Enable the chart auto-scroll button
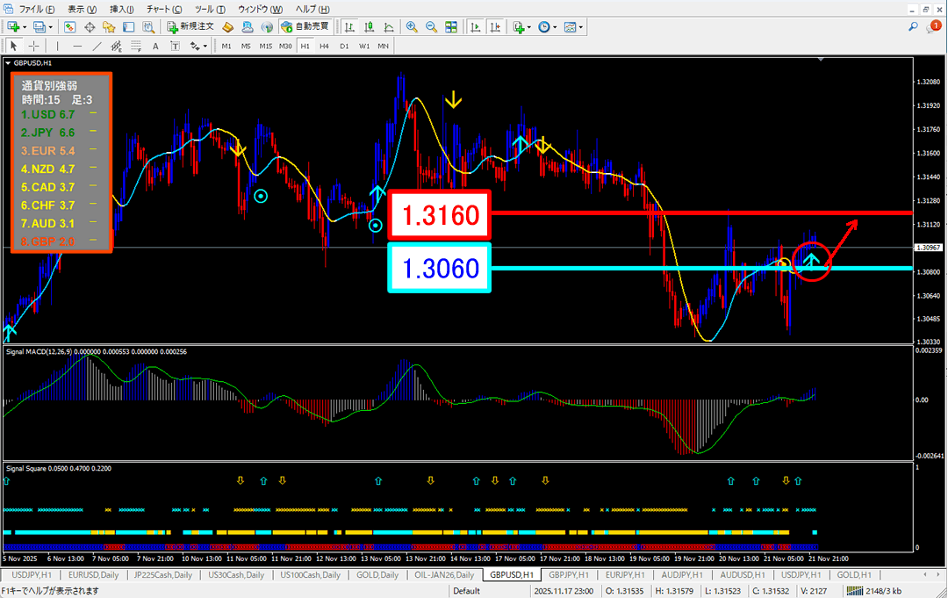948x598 pixels. pyautogui.click(x=476, y=26)
